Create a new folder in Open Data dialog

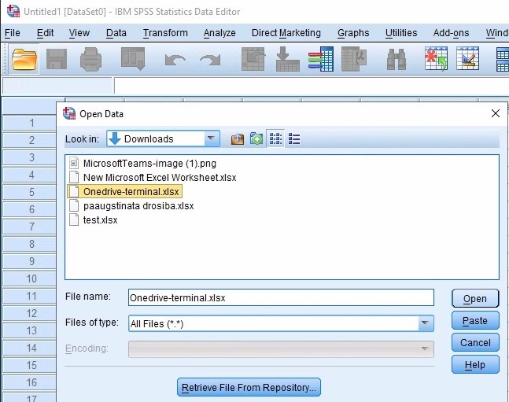coord(256,139)
